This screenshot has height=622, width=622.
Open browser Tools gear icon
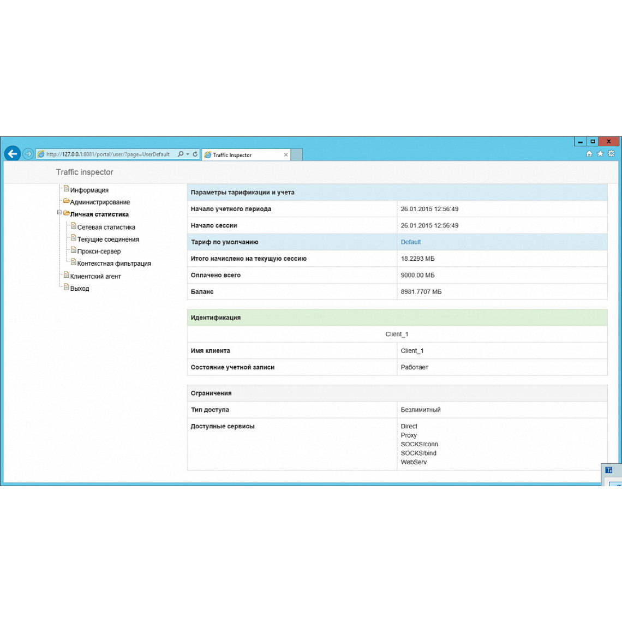611,153
